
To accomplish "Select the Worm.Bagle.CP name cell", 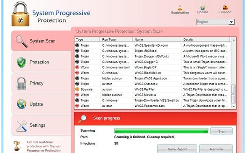I will click(145, 67).
